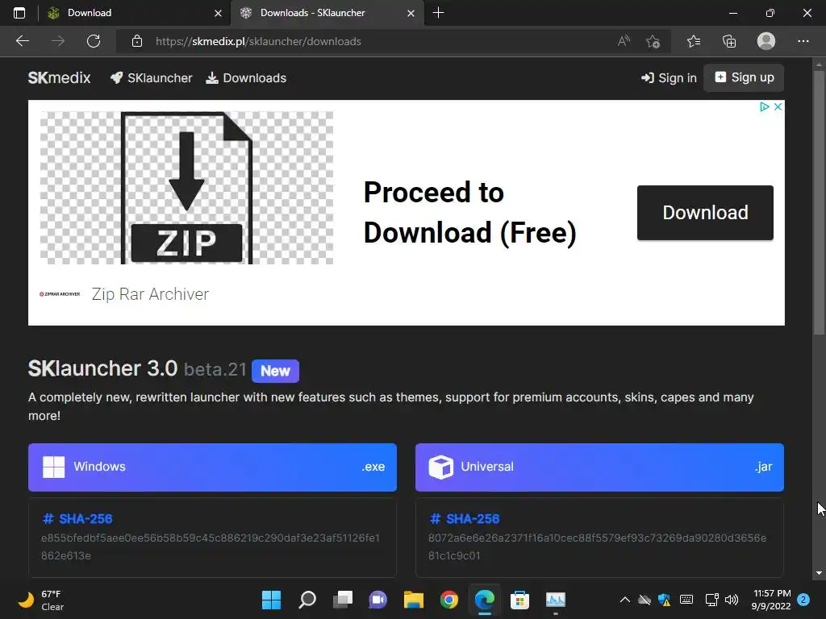Click the Sign up button

744,78
